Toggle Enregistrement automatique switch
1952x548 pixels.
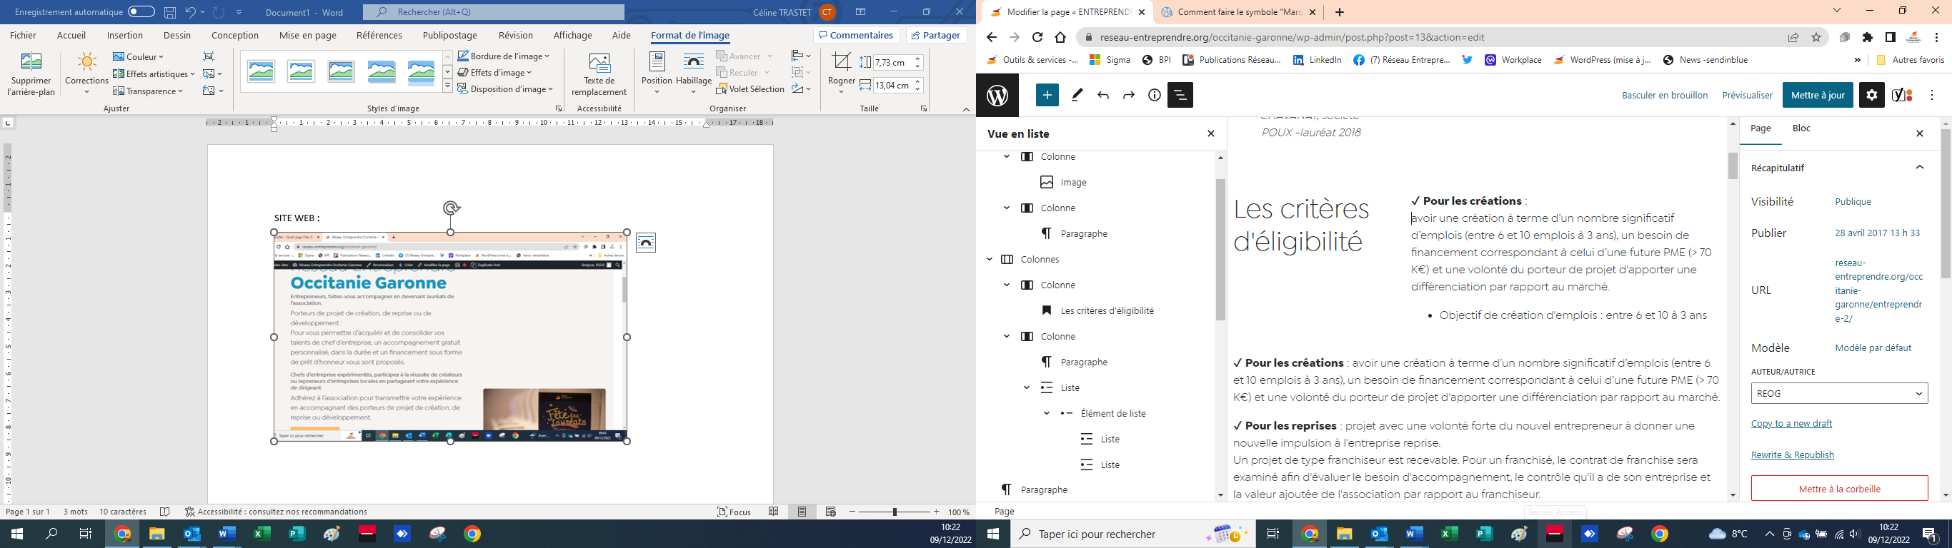tap(141, 12)
